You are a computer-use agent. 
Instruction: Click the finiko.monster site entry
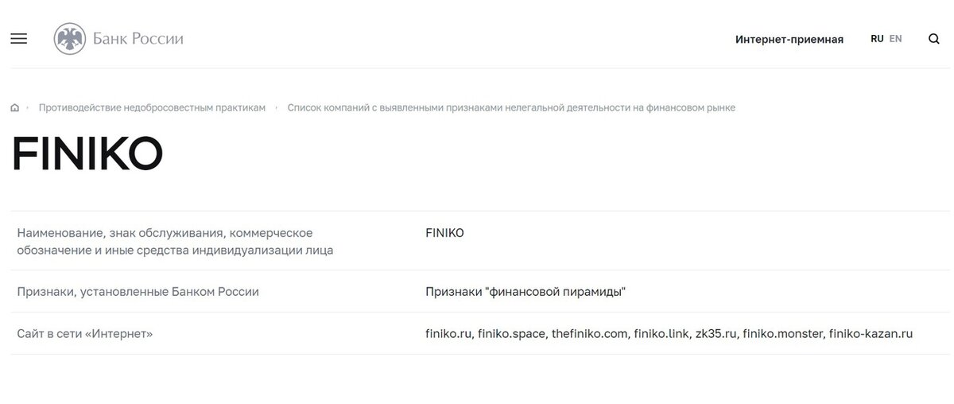pos(782,334)
